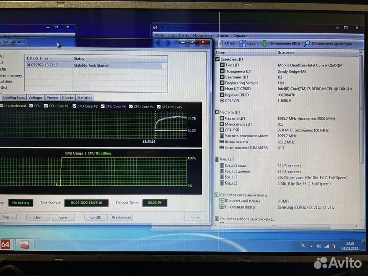
Task: Toggle the CPU Core #1 checkbox
Action: [x=46, y=106]
